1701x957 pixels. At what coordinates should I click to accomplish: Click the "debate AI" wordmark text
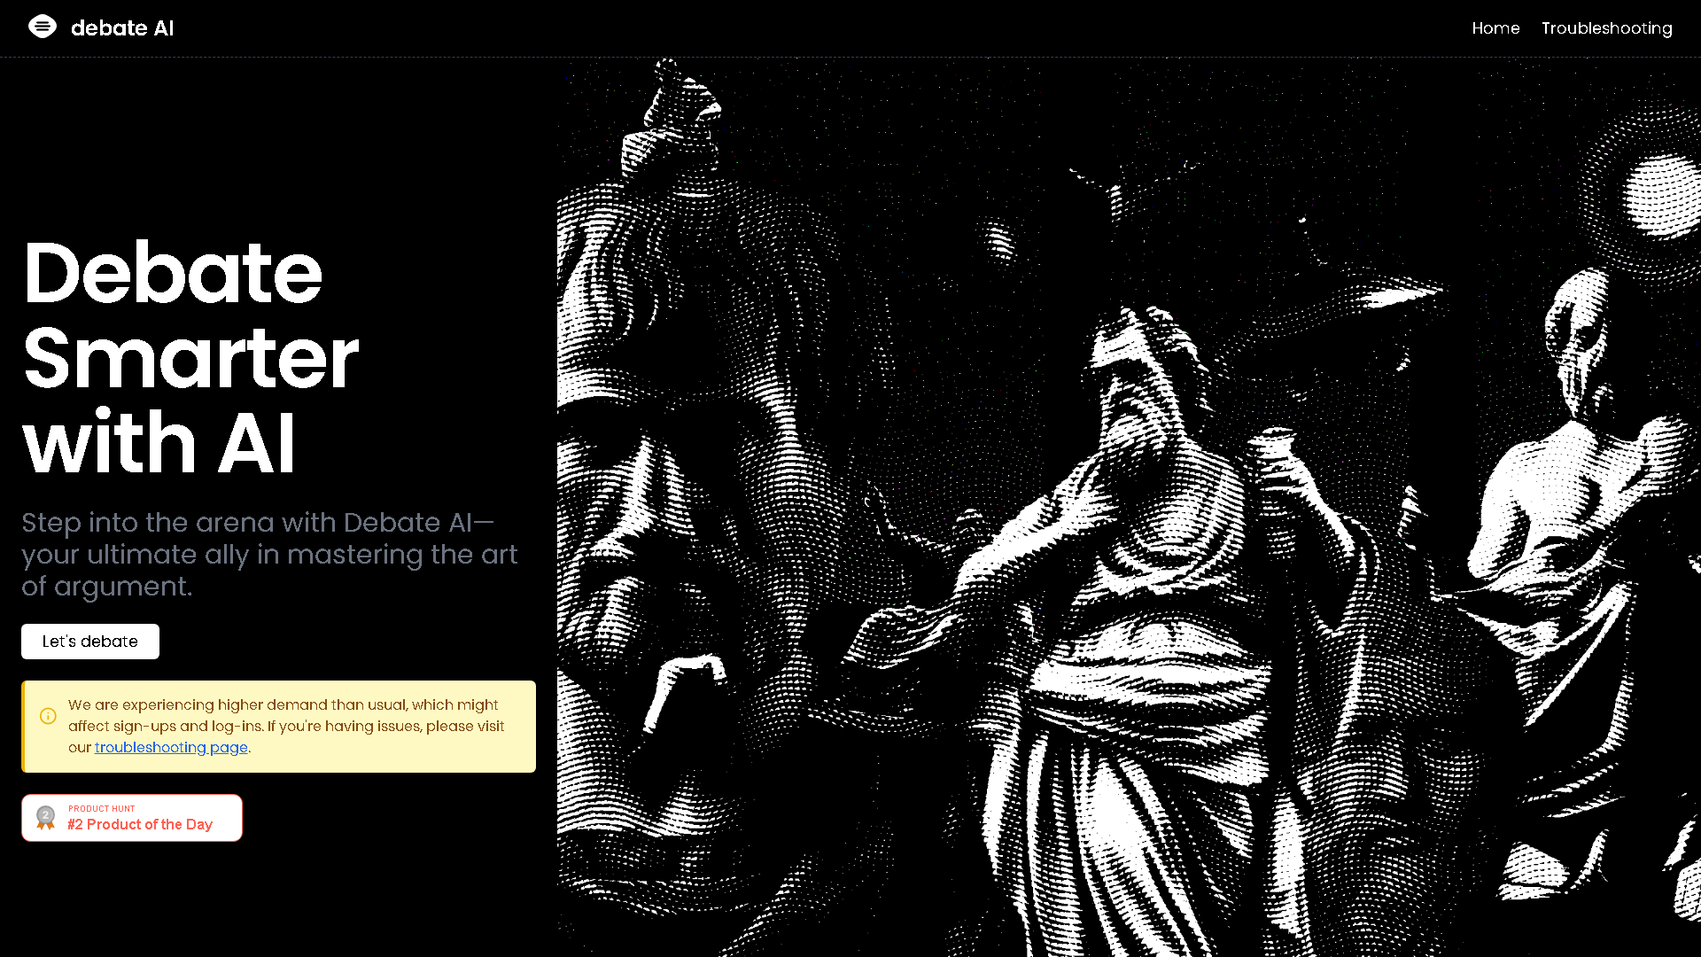click(122, 27)
